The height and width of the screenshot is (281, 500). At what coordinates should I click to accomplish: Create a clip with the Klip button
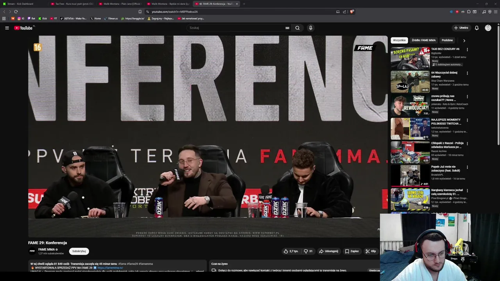coord(371,251)
